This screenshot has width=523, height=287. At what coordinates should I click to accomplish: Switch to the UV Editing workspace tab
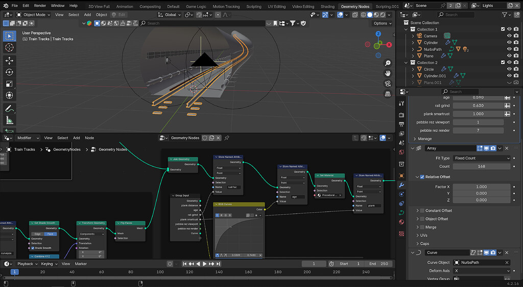click(x=276, y=6)
